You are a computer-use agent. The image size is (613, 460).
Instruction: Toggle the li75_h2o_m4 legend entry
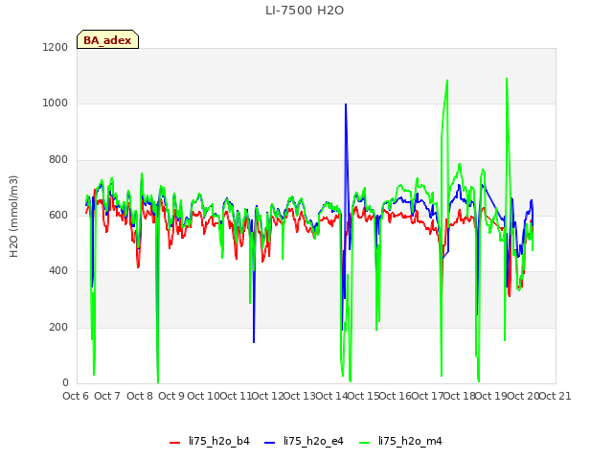pos(400,441)
